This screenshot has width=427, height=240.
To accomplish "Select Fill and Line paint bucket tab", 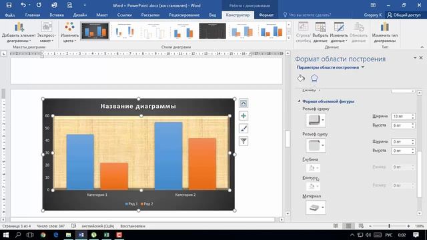I will (301, 78).
